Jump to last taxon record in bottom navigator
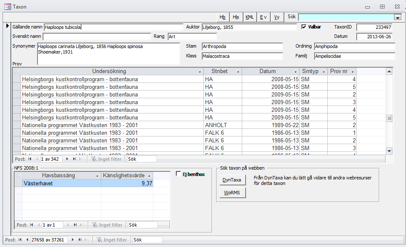The width and height of the screenshot is (406, 247). pyautogui.click(x=80, y=240)
